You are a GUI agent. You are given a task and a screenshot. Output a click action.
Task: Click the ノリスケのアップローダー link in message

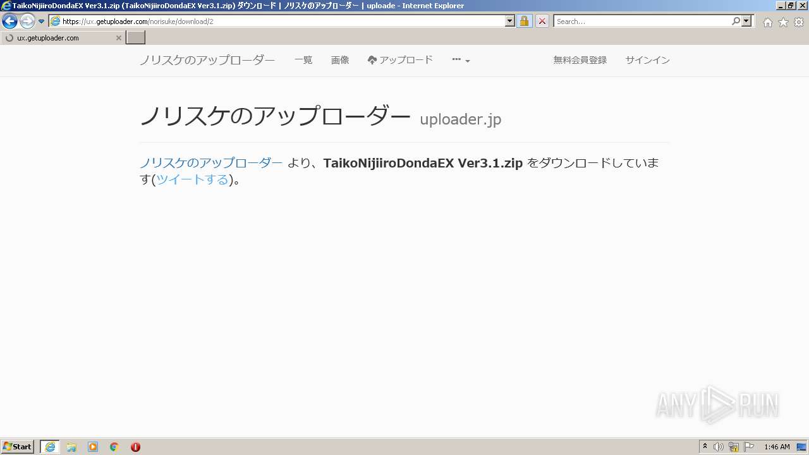211,163
